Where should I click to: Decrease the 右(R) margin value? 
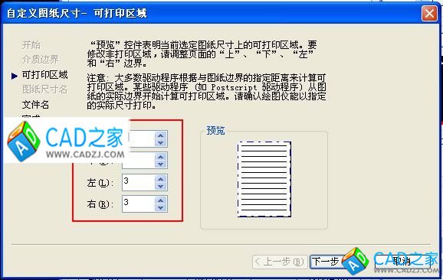coord(161,208)
